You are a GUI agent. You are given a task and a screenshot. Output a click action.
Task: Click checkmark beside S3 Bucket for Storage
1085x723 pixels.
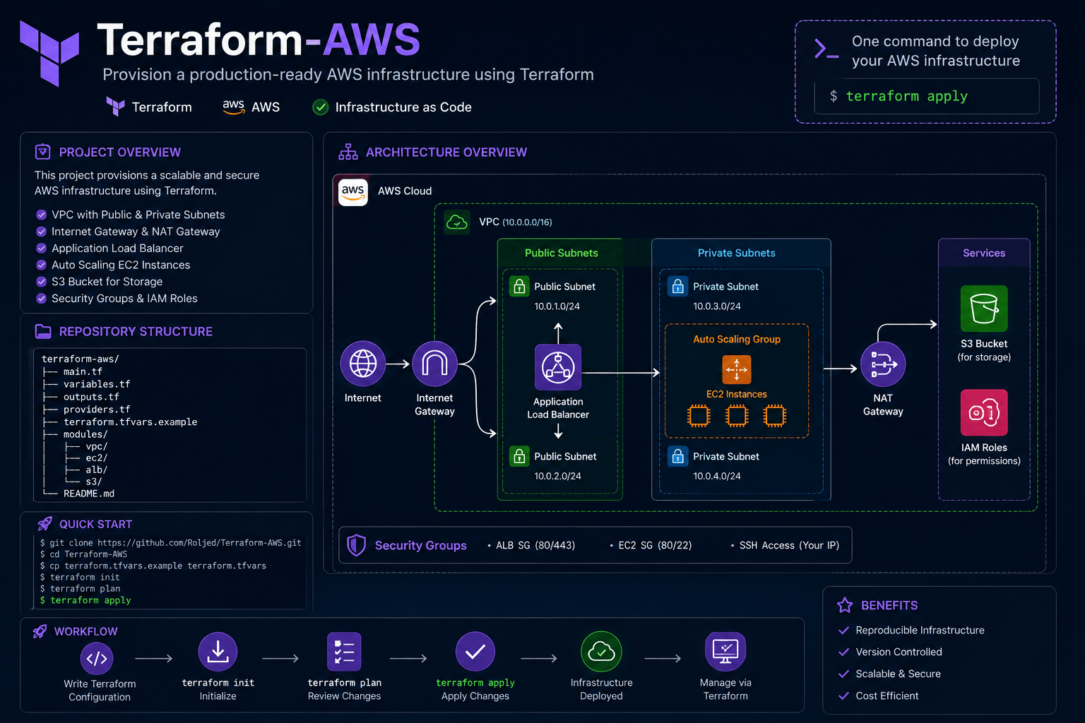(x=41, y=282)
